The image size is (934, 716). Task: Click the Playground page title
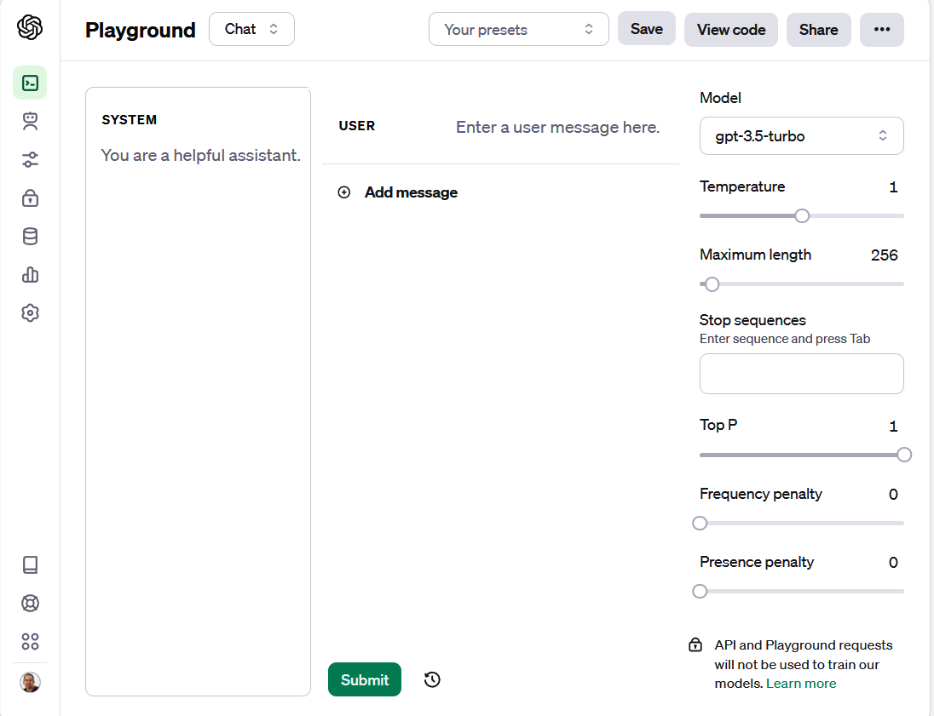click(x=140, y=30)
